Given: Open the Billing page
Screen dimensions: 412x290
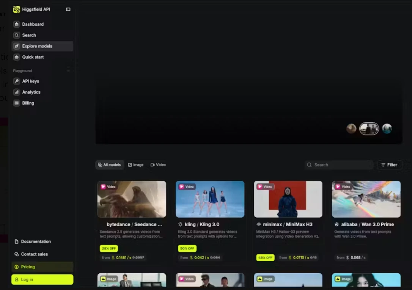Looking at the screenshot, I should click(x=42, y=103).
